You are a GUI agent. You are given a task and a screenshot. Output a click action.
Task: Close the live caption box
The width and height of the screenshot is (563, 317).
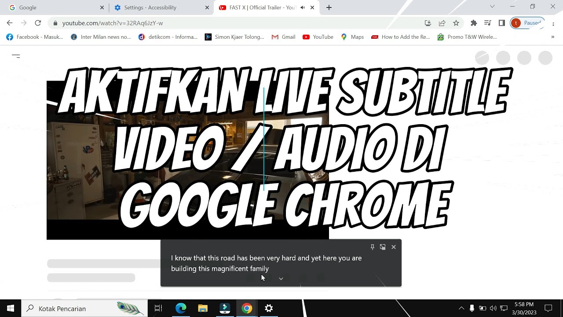pos(394,247)
